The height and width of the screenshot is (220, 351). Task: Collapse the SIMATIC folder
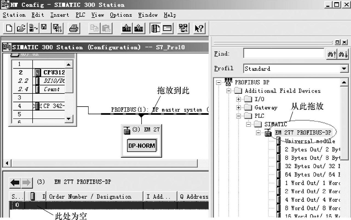click(x=248, y=124)
